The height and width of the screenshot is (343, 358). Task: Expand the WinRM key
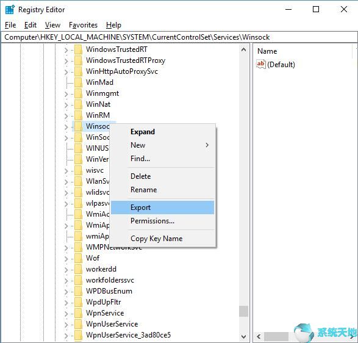66,115
